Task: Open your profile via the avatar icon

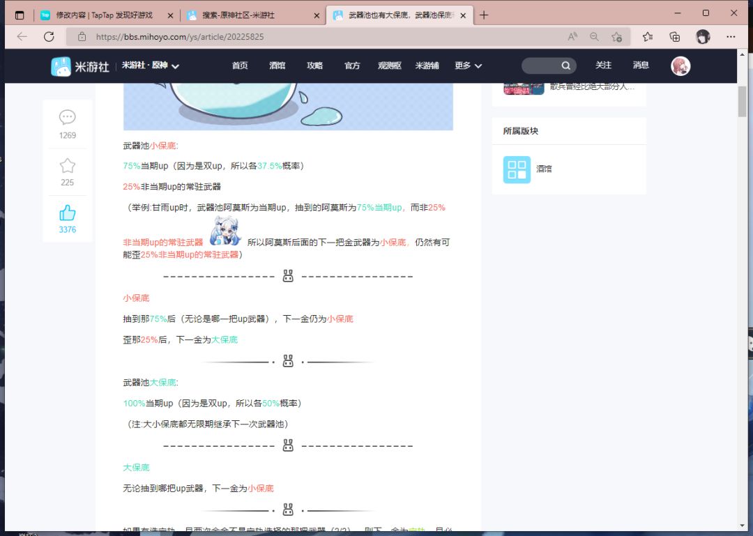Action: tap(680, 66)
